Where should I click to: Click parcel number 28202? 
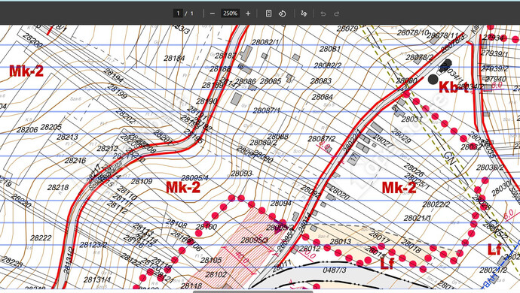[126, 116]
